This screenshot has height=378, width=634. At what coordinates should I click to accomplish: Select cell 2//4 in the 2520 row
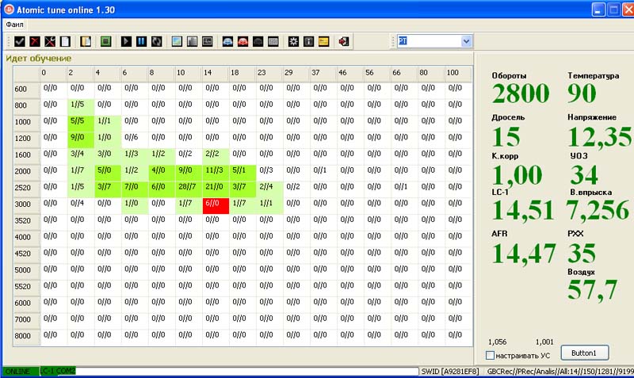269,189
